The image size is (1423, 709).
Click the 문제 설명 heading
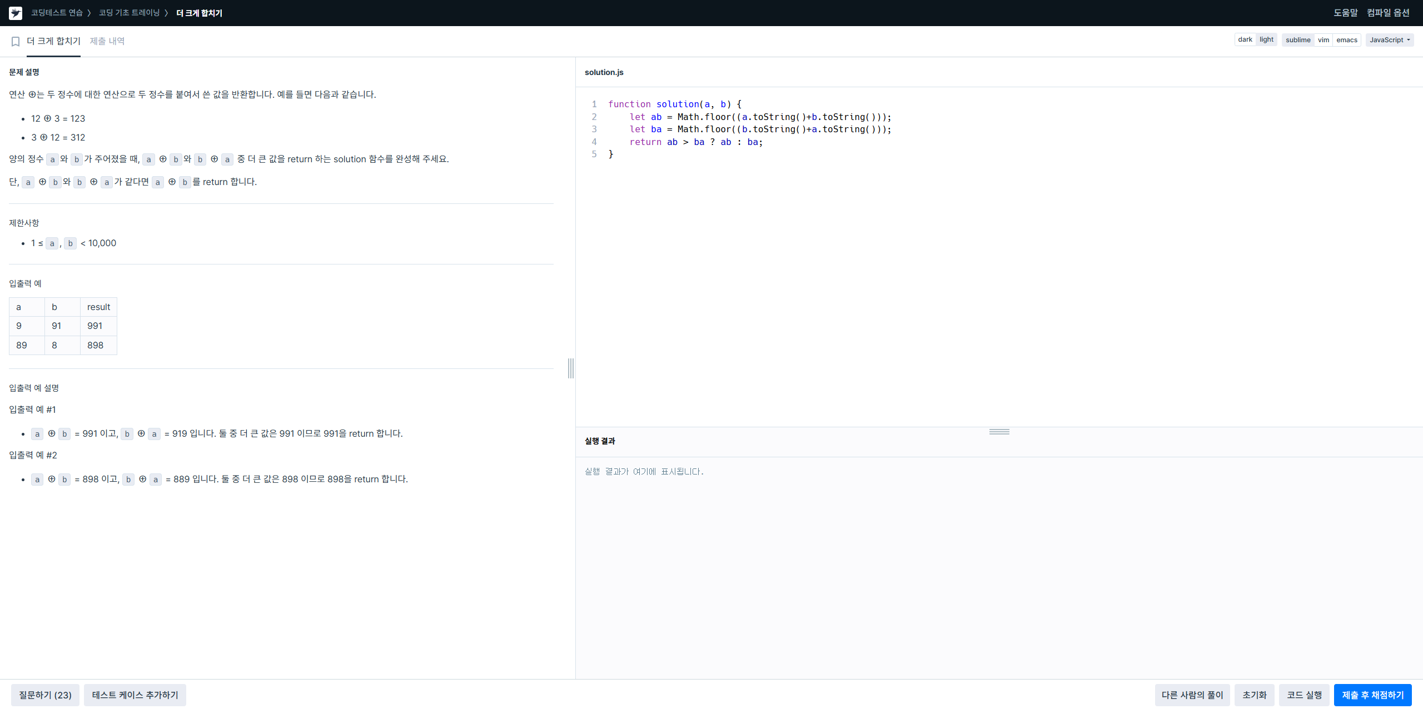click(x=24, y=72)
